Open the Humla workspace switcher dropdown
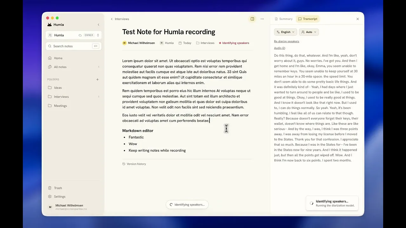 tap(74, 35)
